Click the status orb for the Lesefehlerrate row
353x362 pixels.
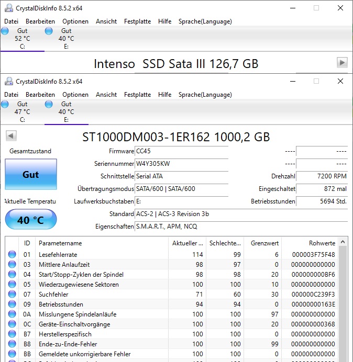(12, 254)
